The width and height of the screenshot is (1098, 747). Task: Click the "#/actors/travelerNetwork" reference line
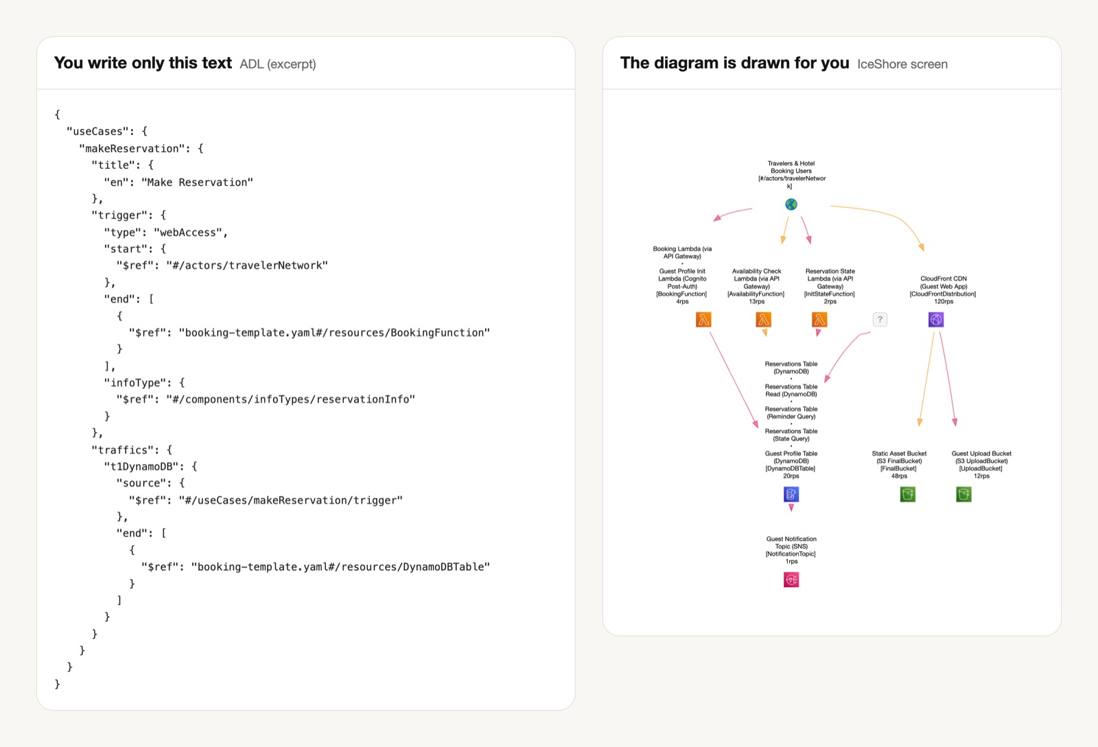click(222, 265)
